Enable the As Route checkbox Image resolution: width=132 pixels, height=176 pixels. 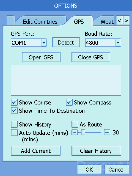coord(75,124)
